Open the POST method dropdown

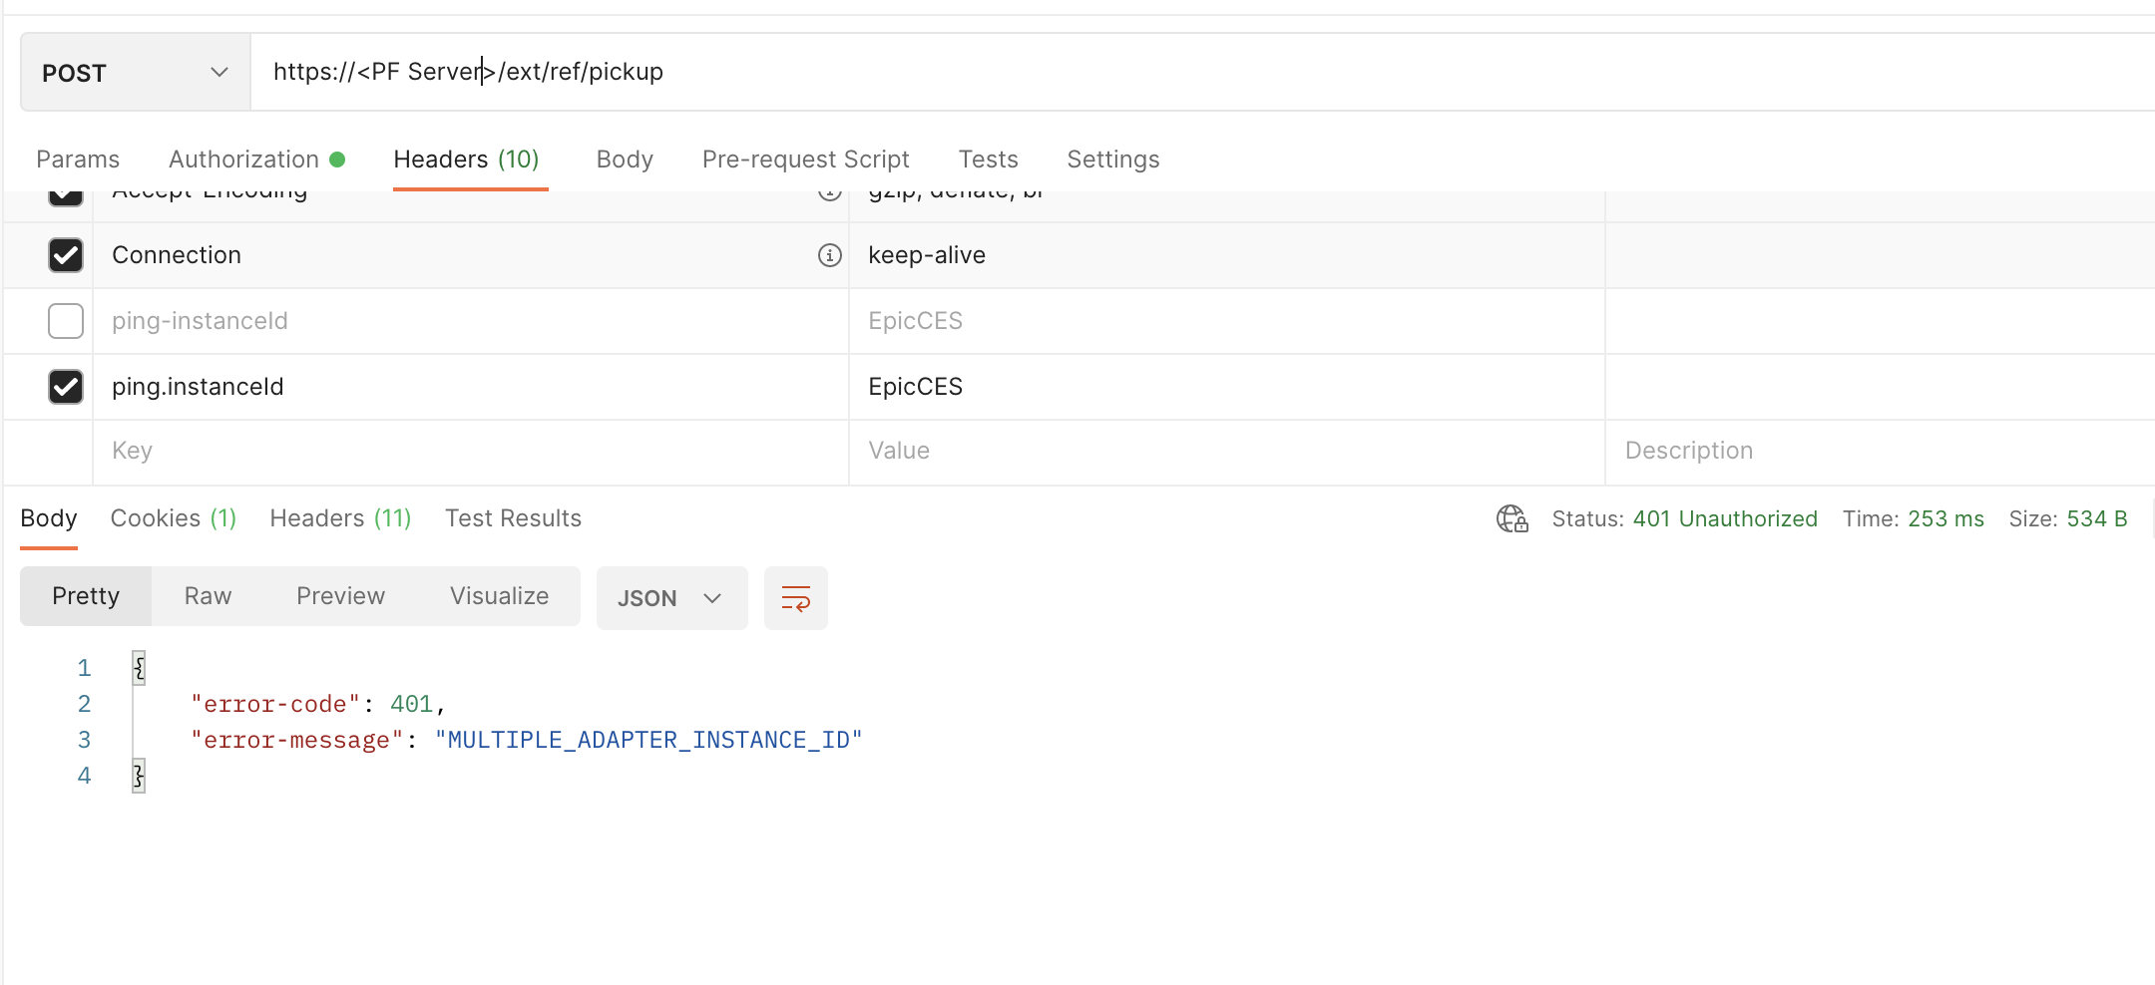[x=135, y=71]
